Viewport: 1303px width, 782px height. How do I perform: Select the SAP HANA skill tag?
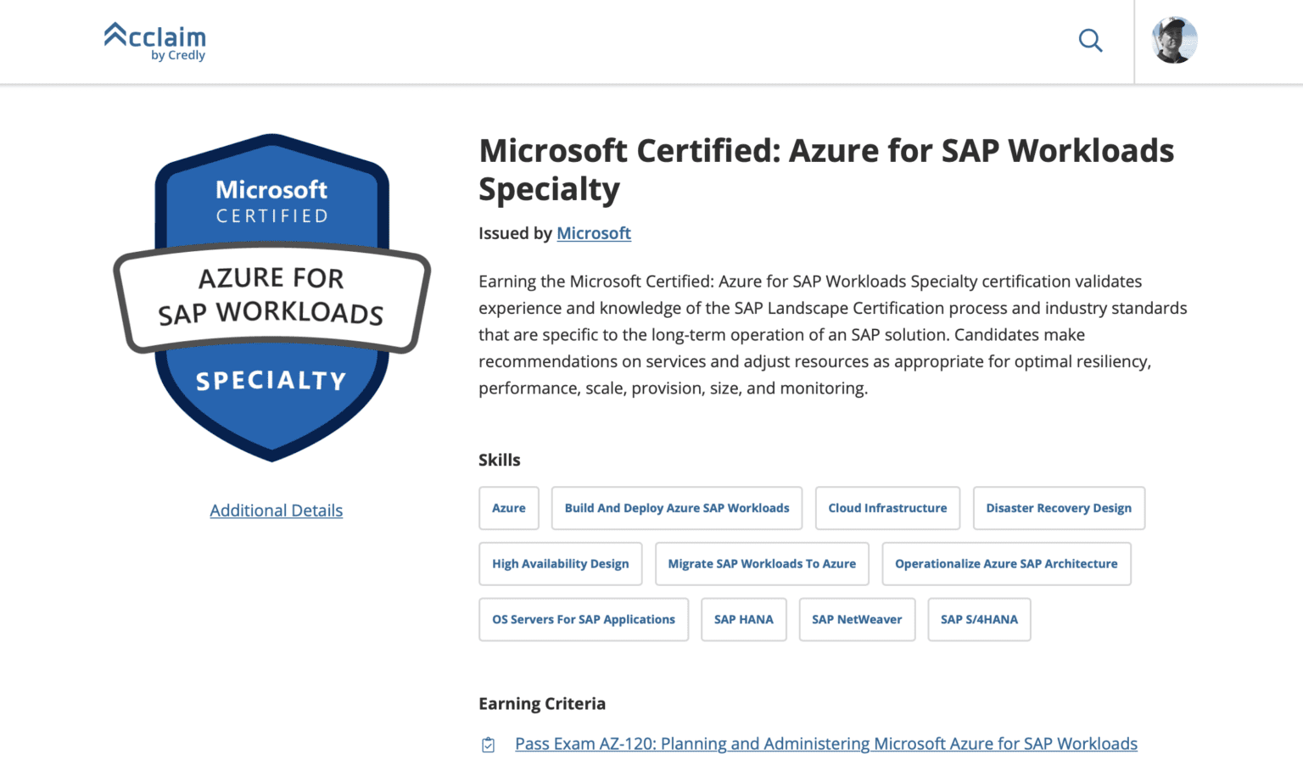743,620
